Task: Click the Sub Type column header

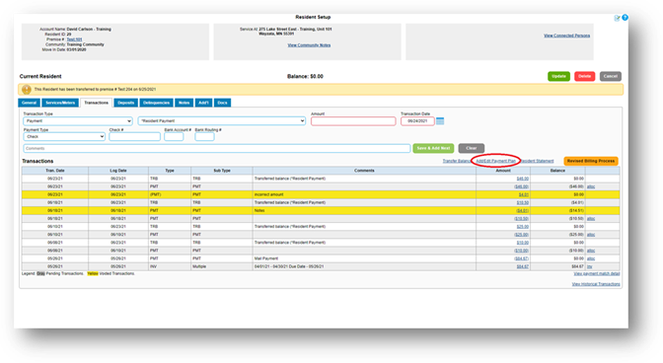Action: click(222, 171)
